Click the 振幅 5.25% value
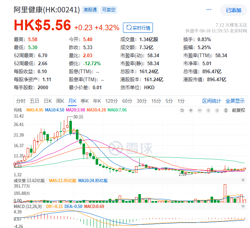 point(204,47)
